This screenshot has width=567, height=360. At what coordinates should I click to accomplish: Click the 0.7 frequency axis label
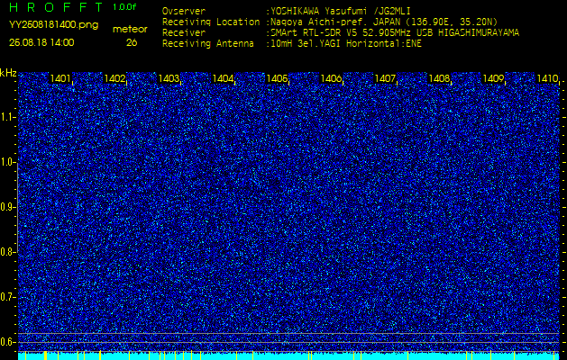(x=6, y=297)
